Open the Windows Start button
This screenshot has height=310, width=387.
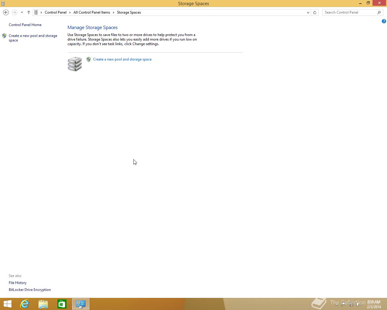[x=7, y=304]
